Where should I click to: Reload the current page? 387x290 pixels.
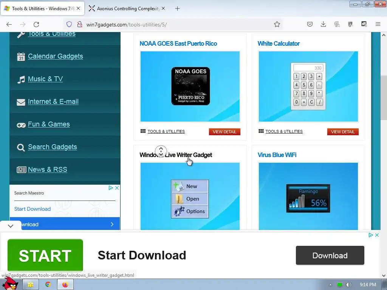(36, 25)
